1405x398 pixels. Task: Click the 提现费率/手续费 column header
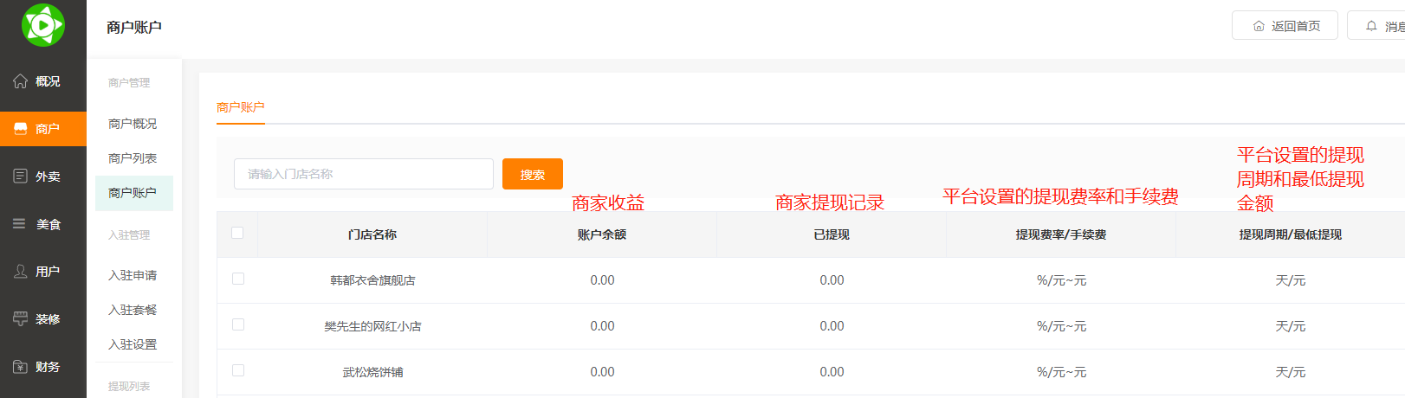pyautogui.click(x=1061, y=234)
